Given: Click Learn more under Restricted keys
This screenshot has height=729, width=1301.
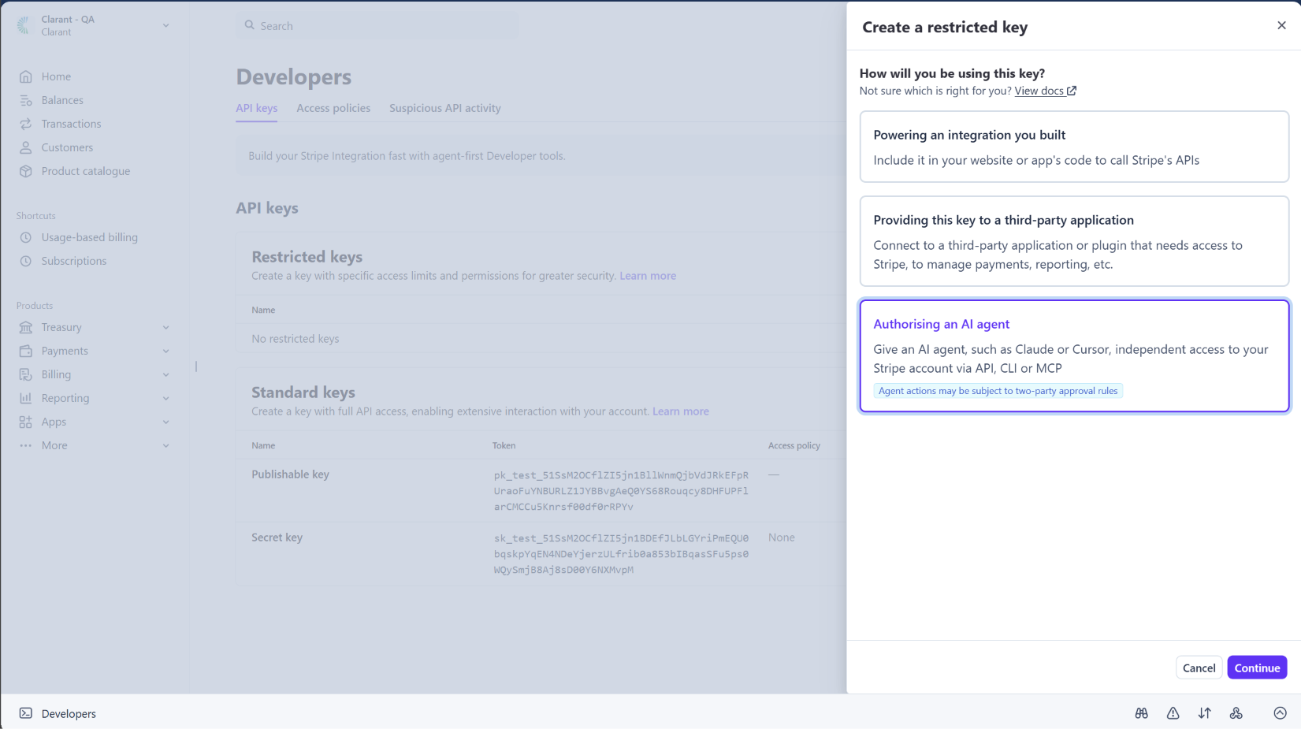Looking at the screenshot, I should click(x=648, y=276).
